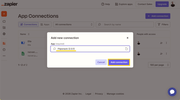The width and height of the screenshot is (180, 100).
Task: Open three-dot menu for Ella row
Action: 166,43
